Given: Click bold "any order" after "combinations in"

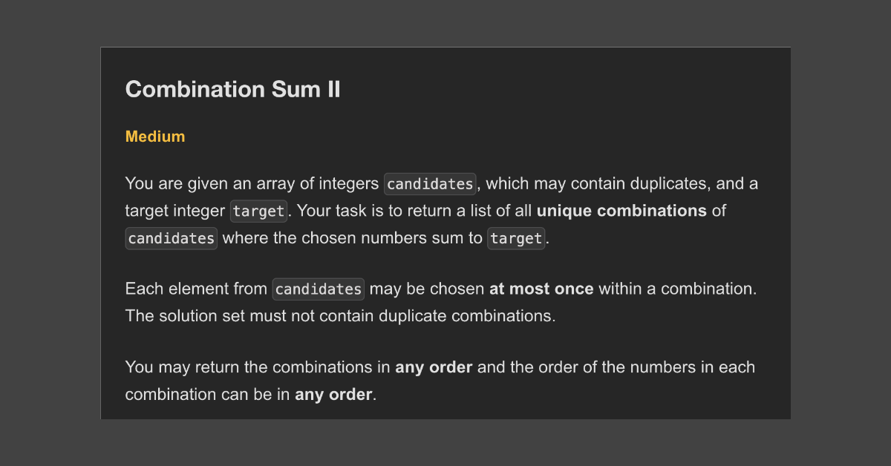Looking at the screenshot, I should pyautogui.click(x=434, y=367).
